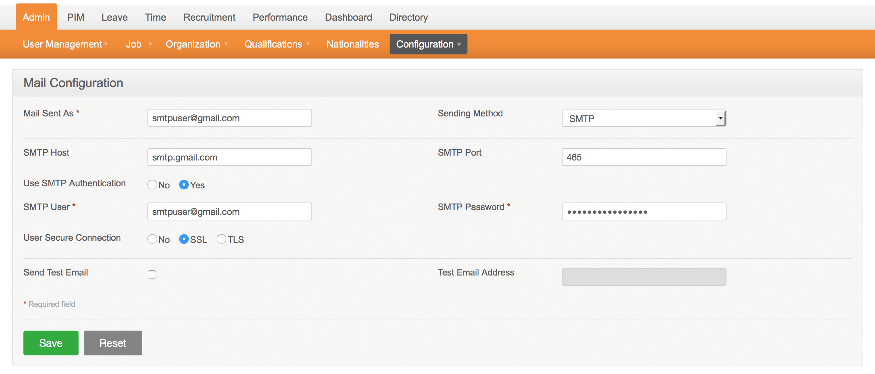This screenshot has width=875, height=374.
Task: Go to the Nationalities page
Action: click(352, 44)
